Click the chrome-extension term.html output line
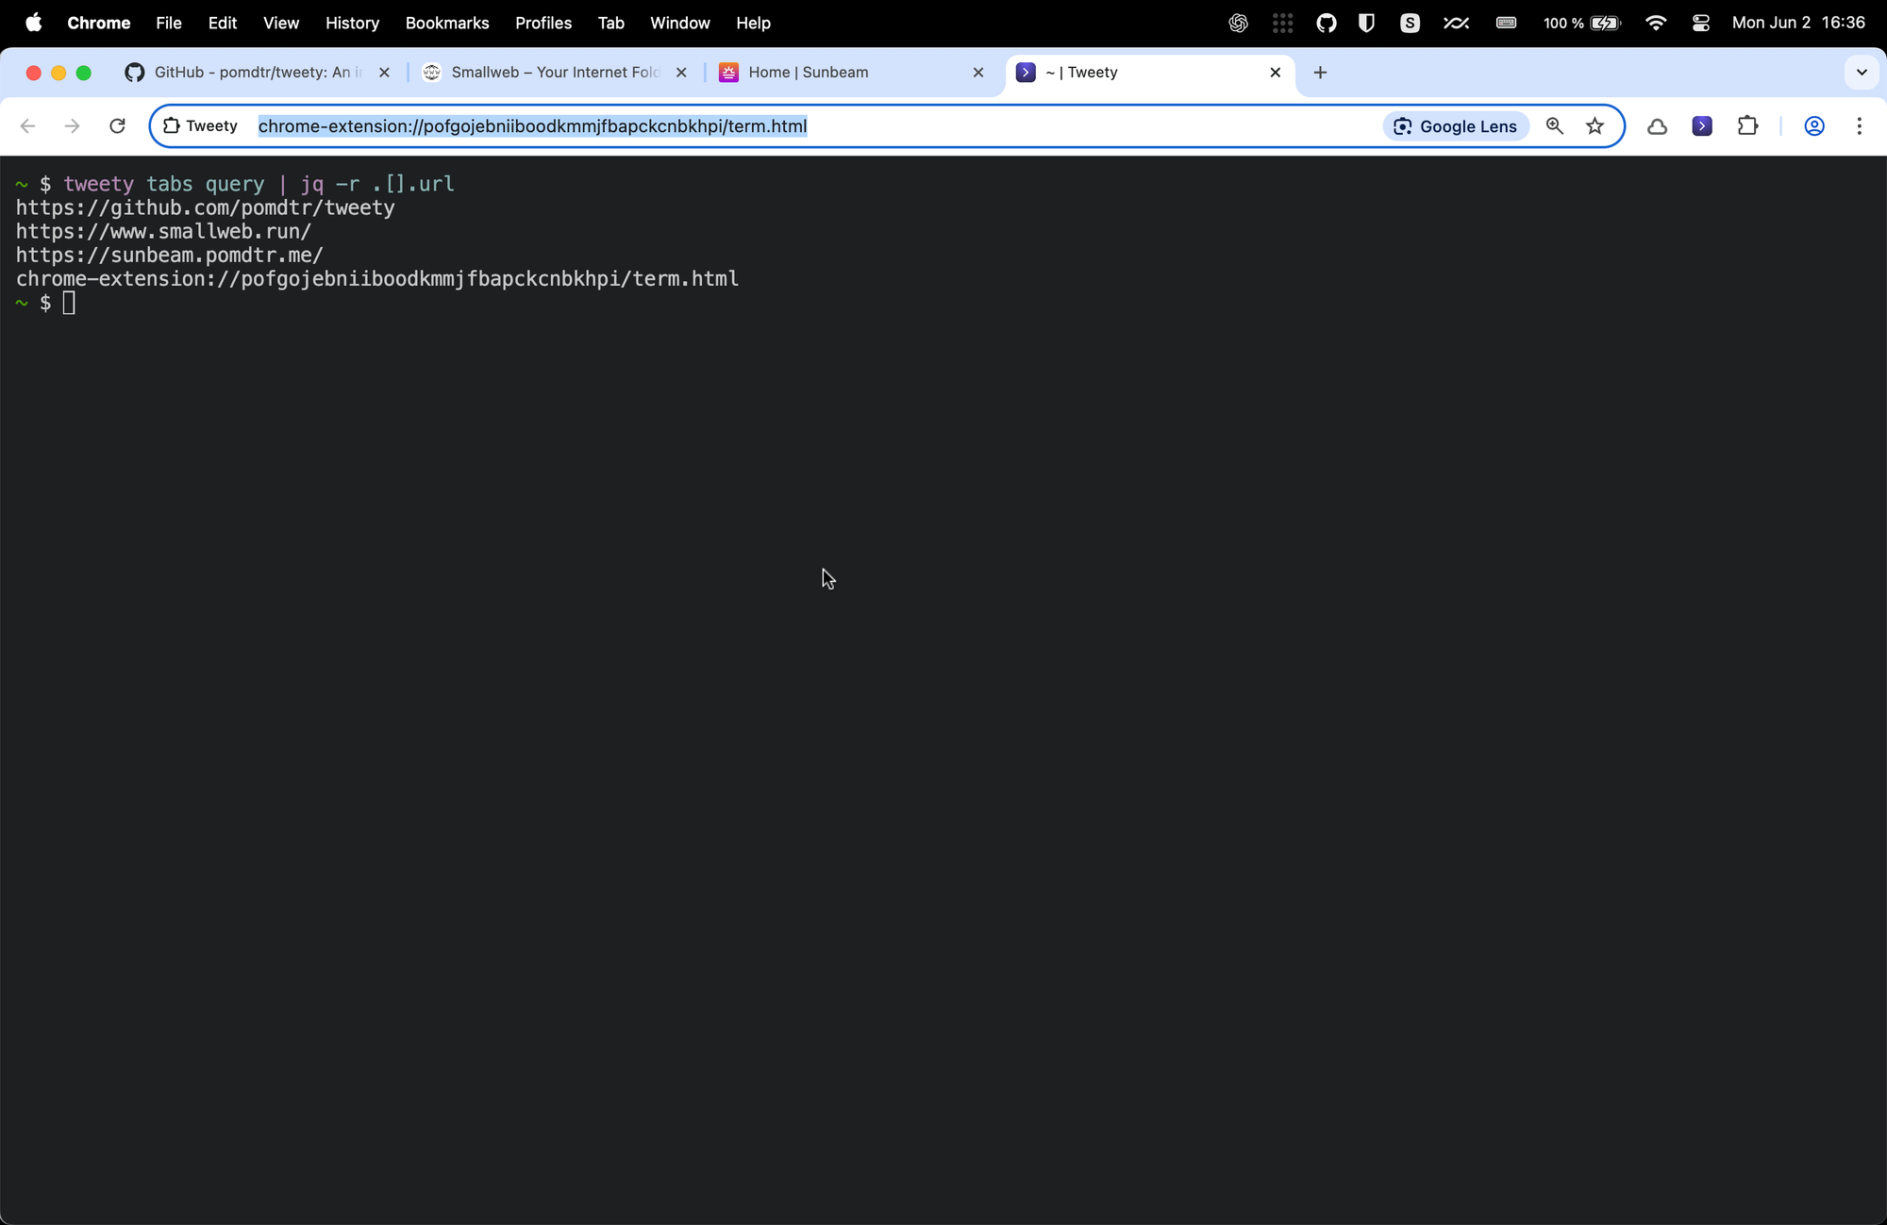This screenshot has width=1887, height=1225. [x=377, y=279]
